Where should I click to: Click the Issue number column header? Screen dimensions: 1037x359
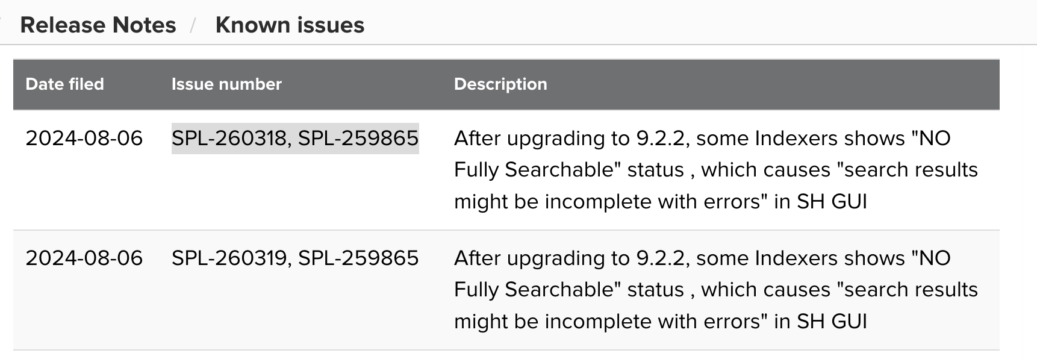226,84
